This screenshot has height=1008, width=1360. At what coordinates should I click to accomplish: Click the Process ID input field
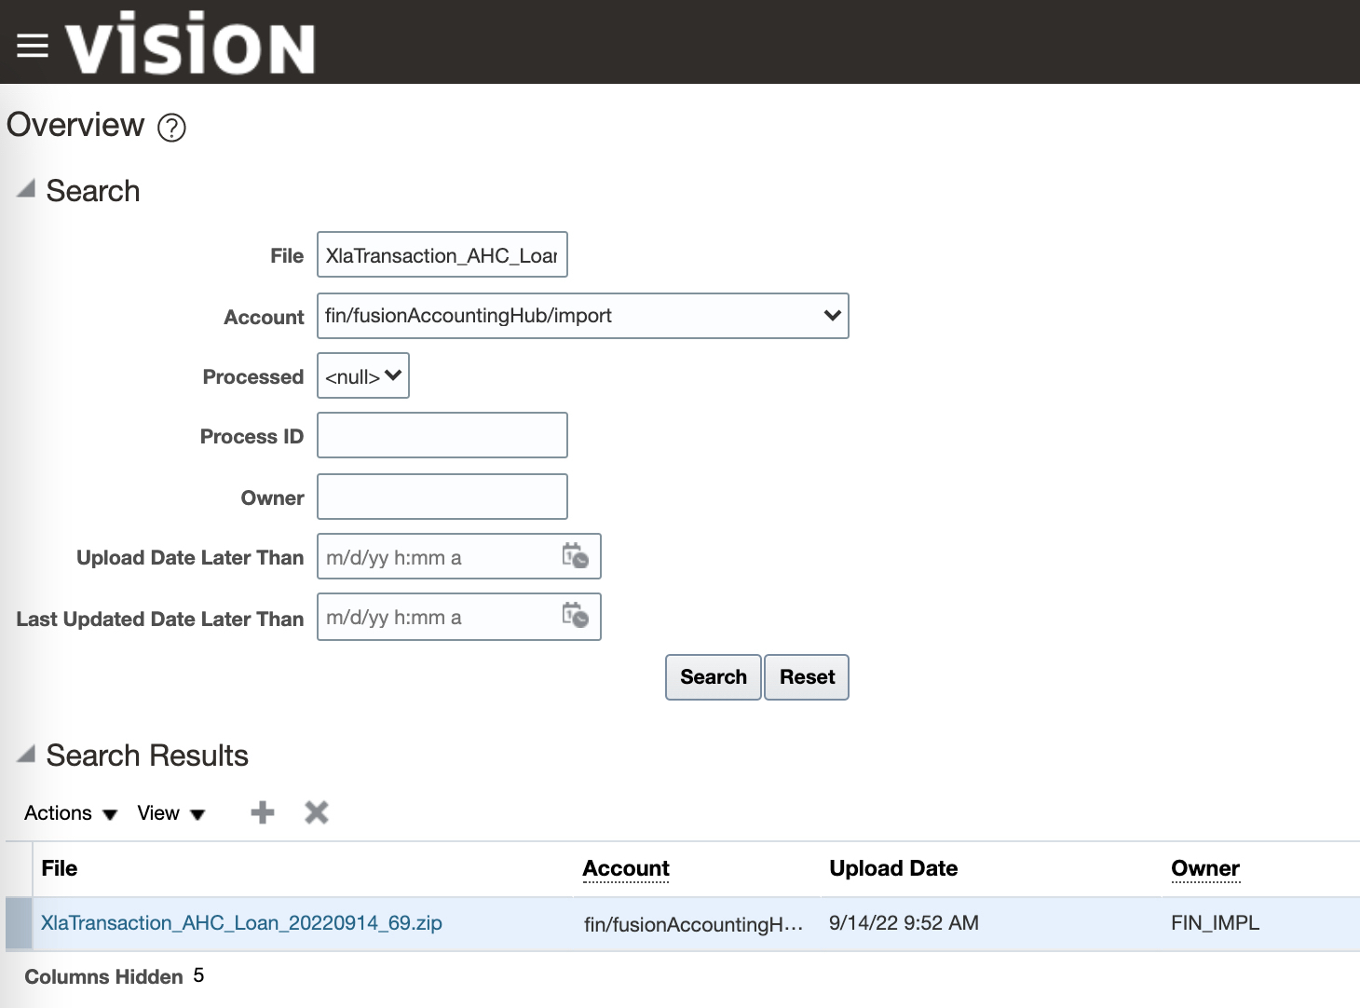coord(442,435)
